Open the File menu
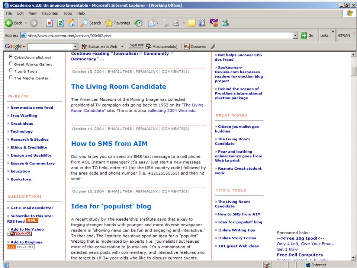The height and width of the screenshot is (268, 357). pyautogui.click(x=9, y=13)
